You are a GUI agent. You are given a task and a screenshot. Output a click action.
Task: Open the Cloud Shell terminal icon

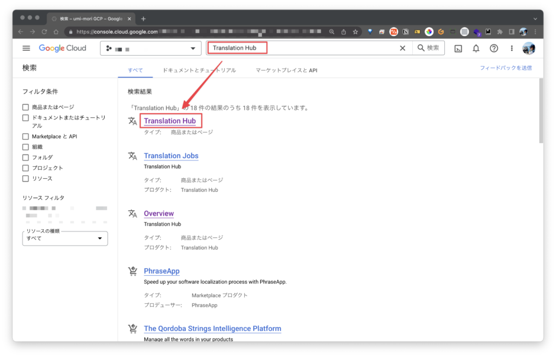(458, 48)
